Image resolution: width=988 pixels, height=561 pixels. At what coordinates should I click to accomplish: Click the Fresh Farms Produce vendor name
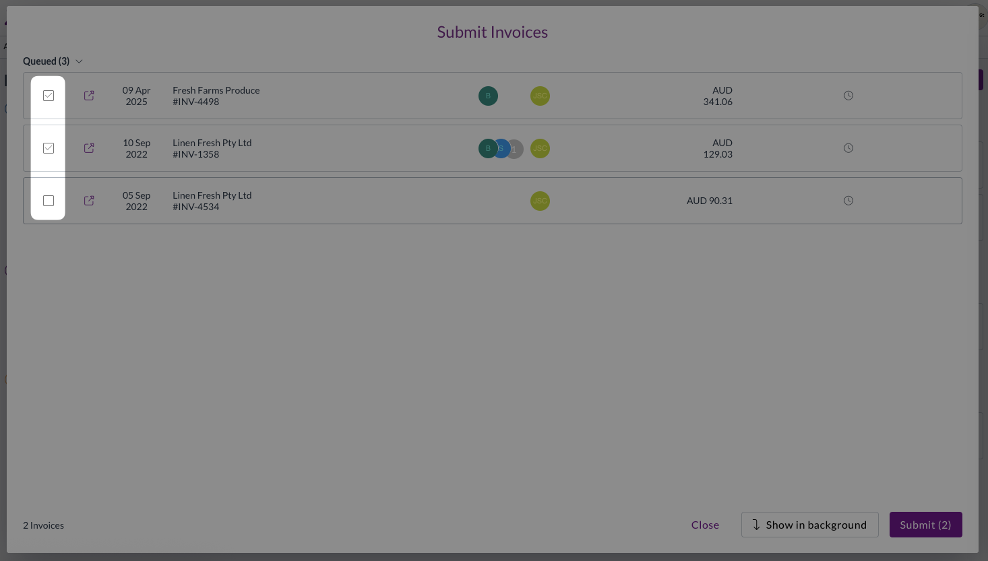tap(216, 90)
